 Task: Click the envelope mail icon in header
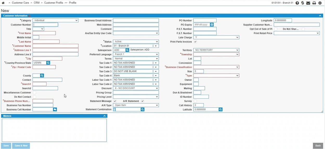308,3
